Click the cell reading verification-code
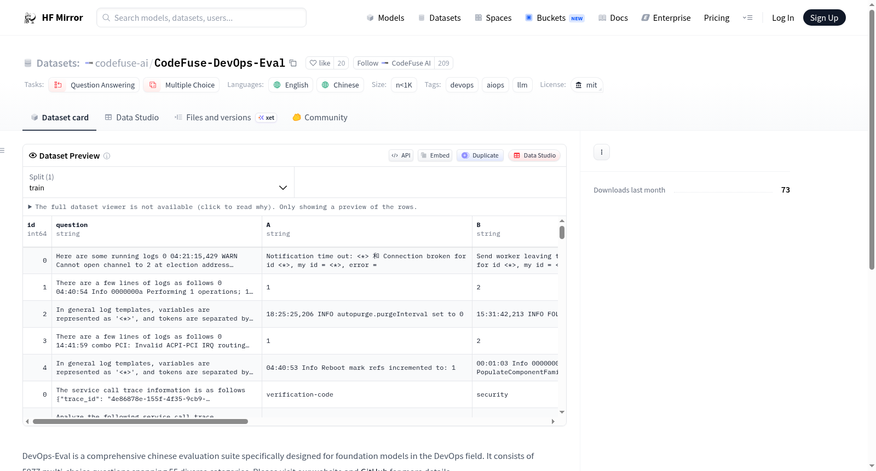876x471 pixels. click(x=367, y=394)
